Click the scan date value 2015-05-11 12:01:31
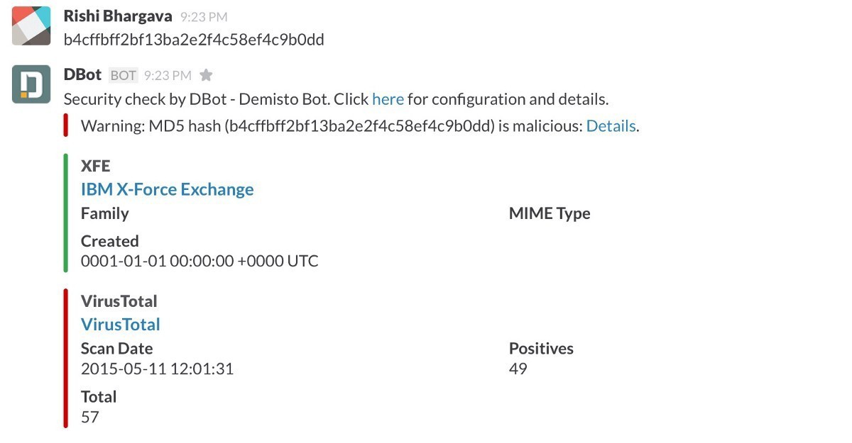Screen dimensions: 852x443 157,369
